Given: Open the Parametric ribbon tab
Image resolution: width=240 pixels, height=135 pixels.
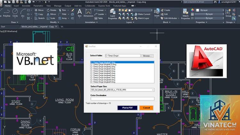Looking at the screenshot, I should 38,6.
